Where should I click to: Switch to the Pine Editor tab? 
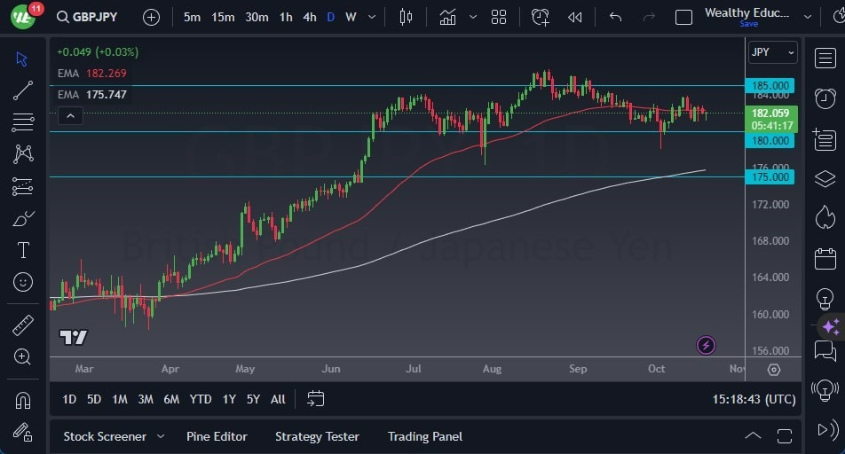(x=217, y=437)
